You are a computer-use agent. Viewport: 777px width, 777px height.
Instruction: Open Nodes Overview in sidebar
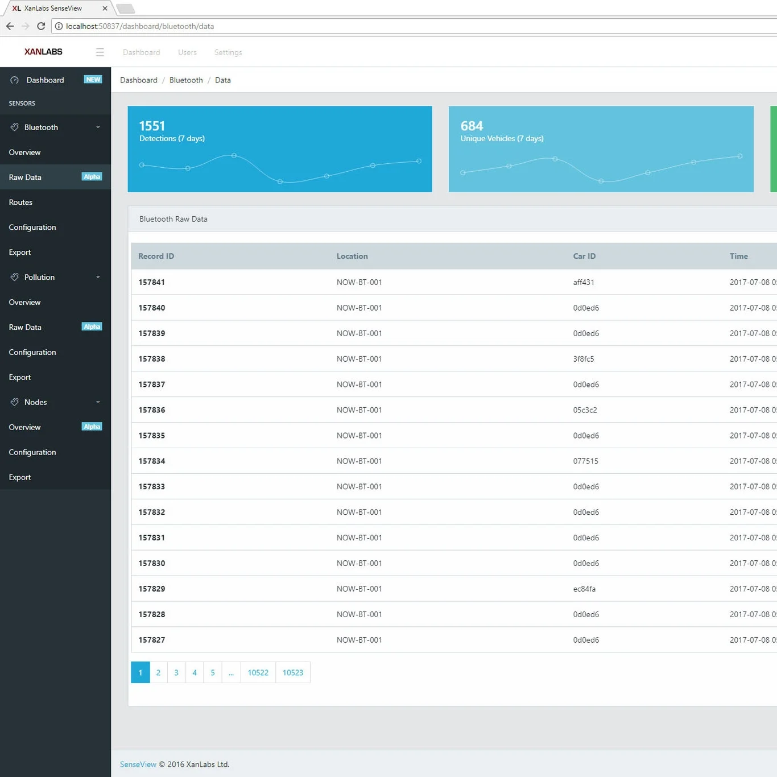(55, 427)
